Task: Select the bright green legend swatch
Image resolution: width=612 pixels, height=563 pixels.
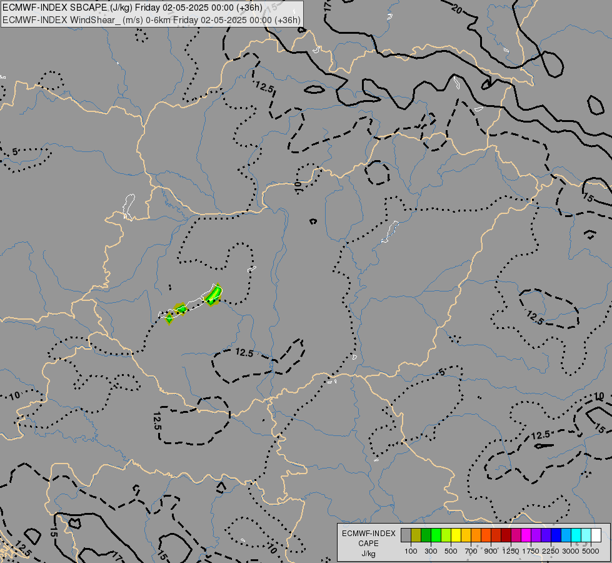Action: coord(436,535)
